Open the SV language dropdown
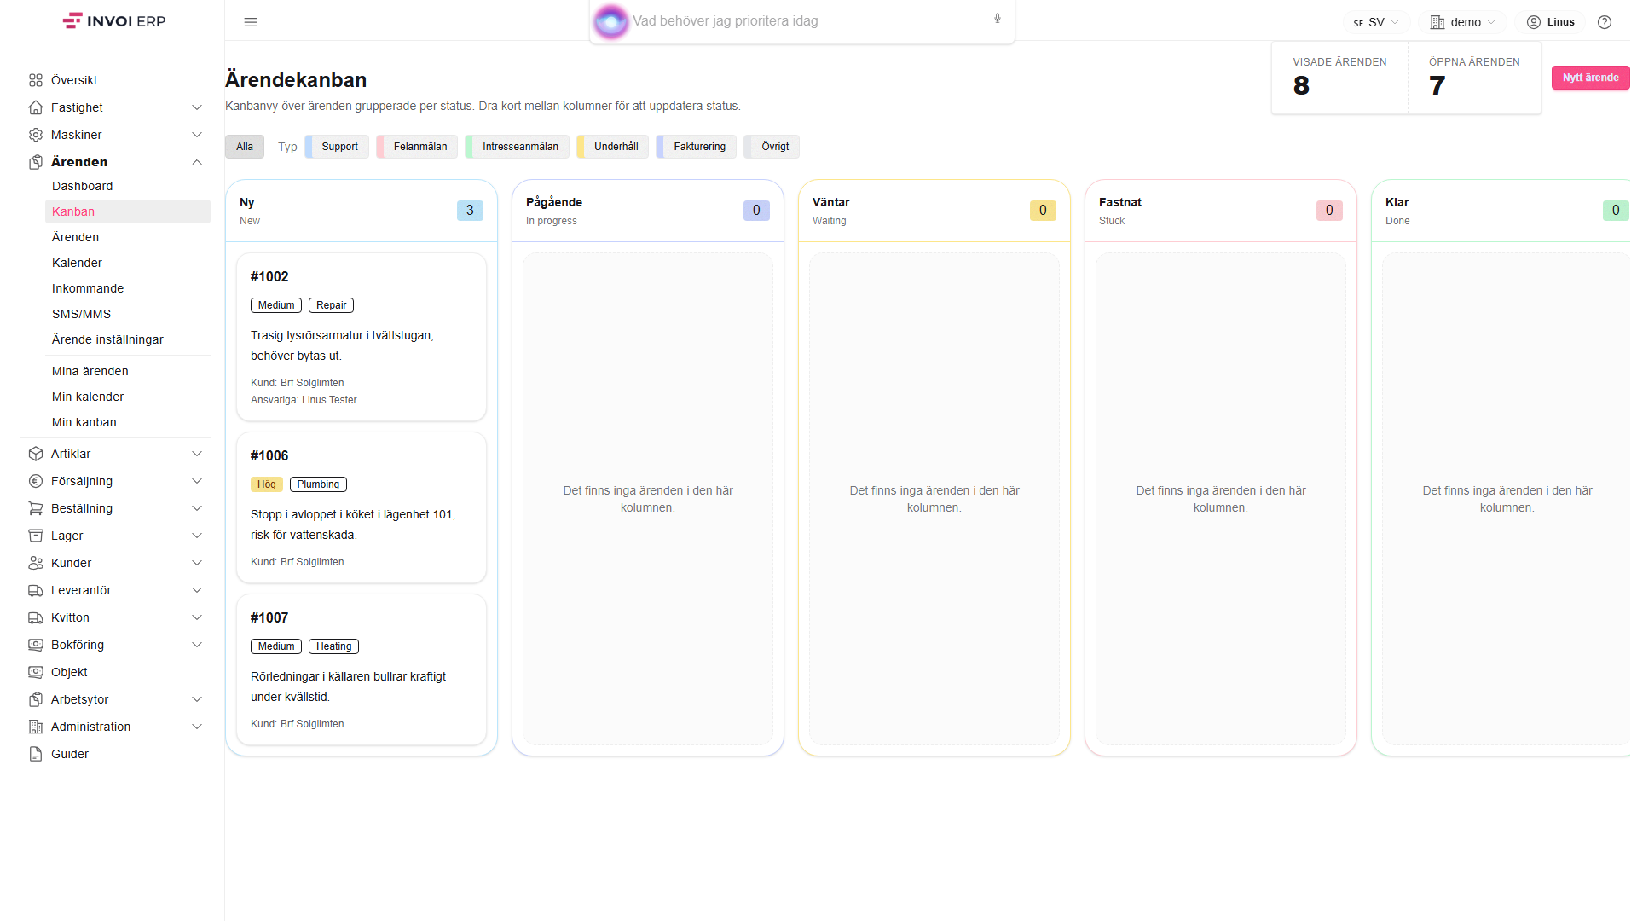1637x921 pixels. click(1376, 22)
